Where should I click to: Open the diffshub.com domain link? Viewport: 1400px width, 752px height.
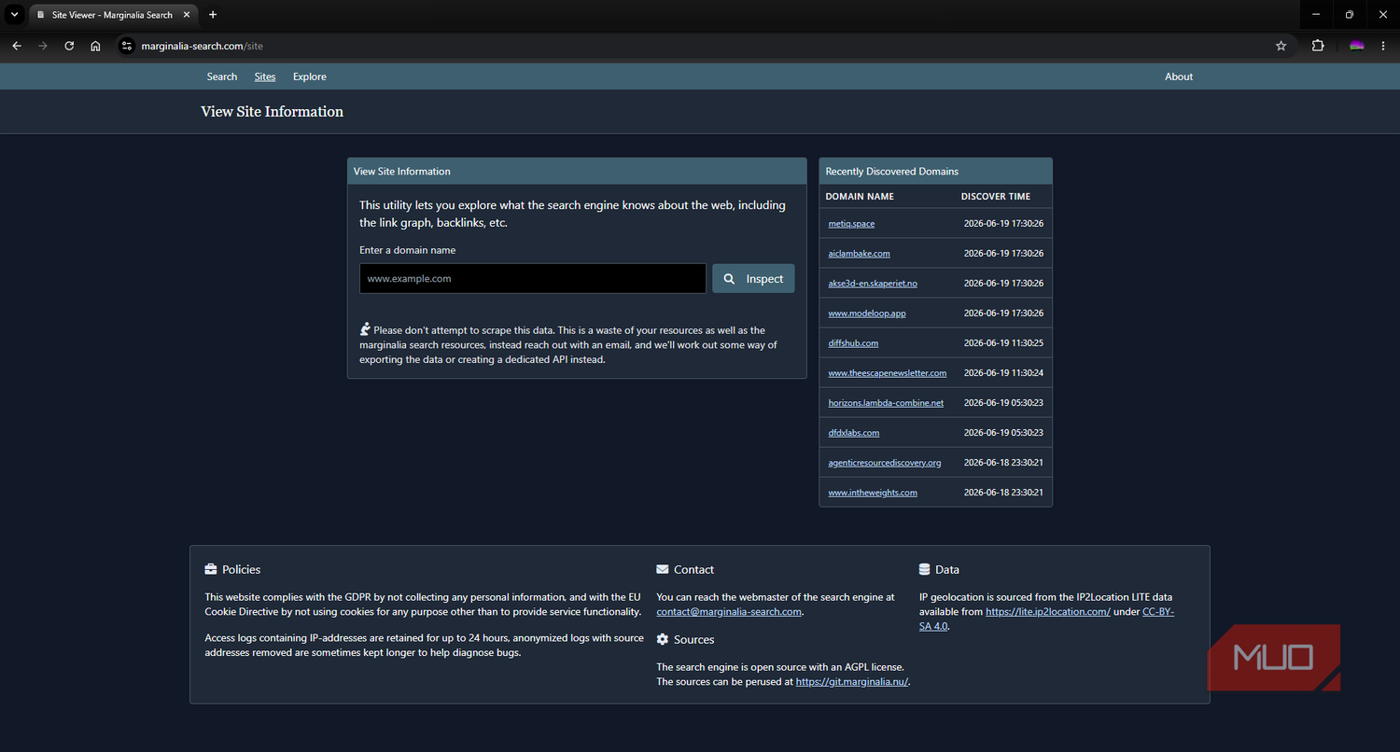853,343
